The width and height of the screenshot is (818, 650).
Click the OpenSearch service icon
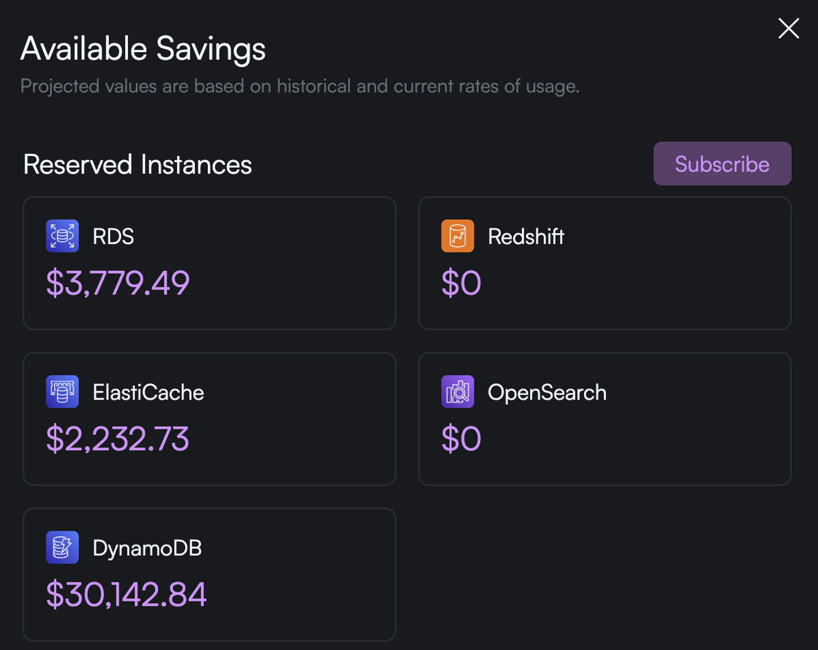pos(458,392)
